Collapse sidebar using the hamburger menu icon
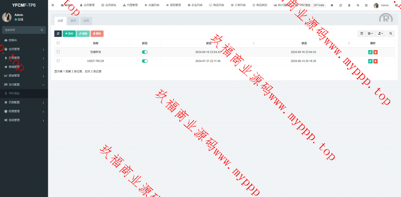This screenshot has width=401, height=197. 53,5
